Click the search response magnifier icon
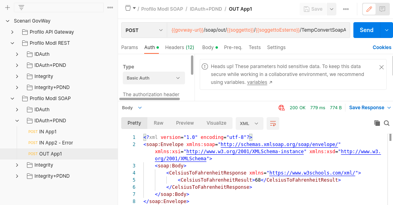Screen dimensions: 393x205 pyautogui.click(x=387, y=123)
